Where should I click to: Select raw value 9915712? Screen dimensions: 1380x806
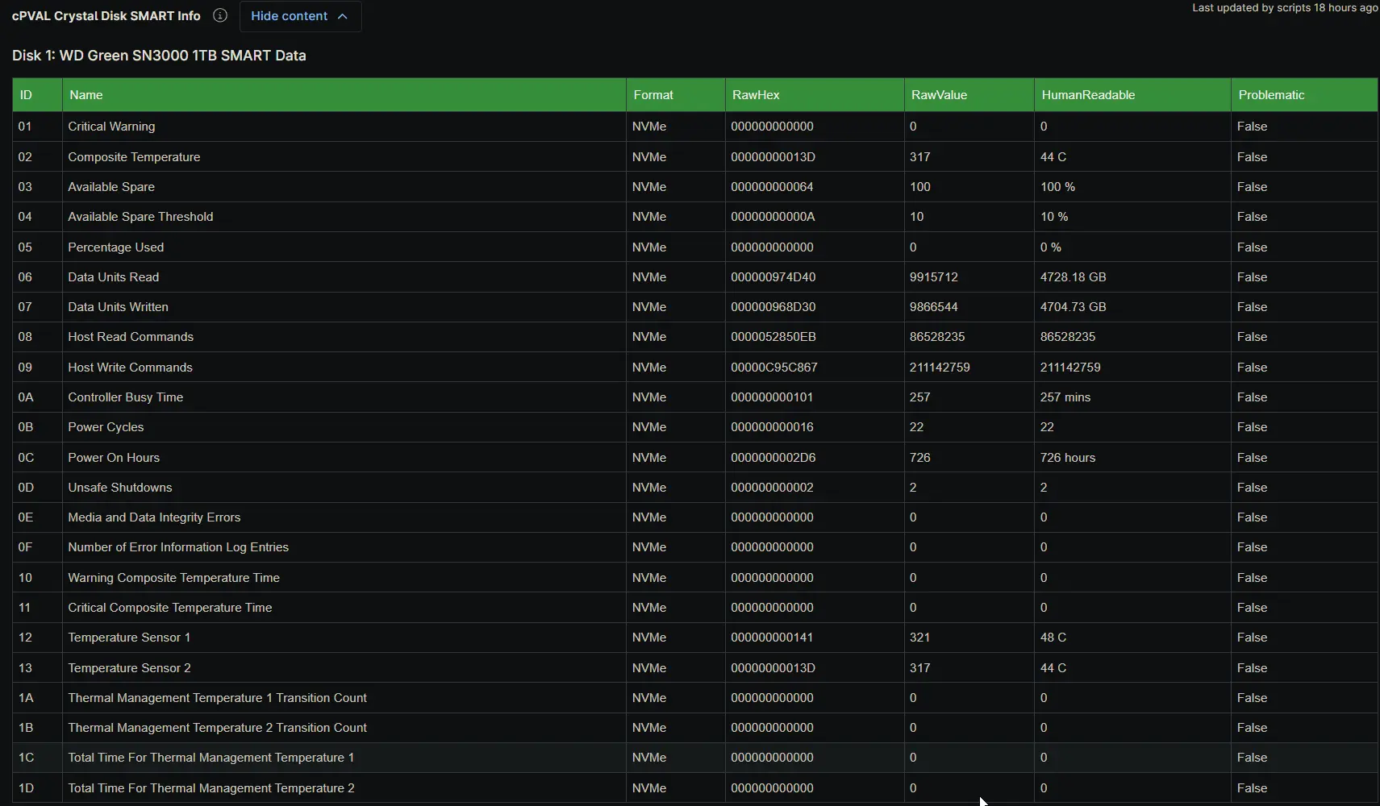[x=934, y=277]
